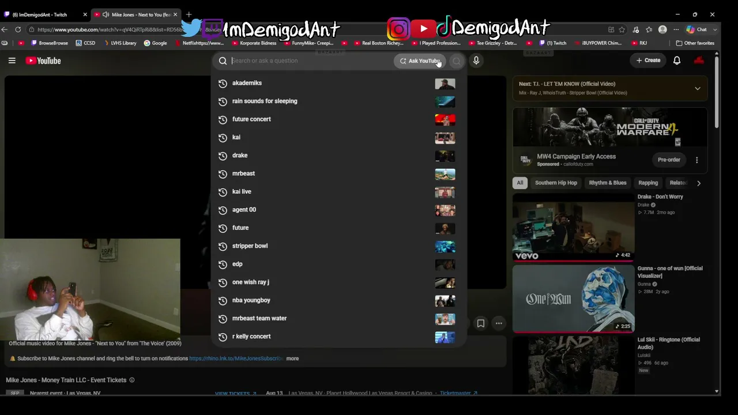Select the 'All' filter chip
Screen dimensions: 738x415
520,183
